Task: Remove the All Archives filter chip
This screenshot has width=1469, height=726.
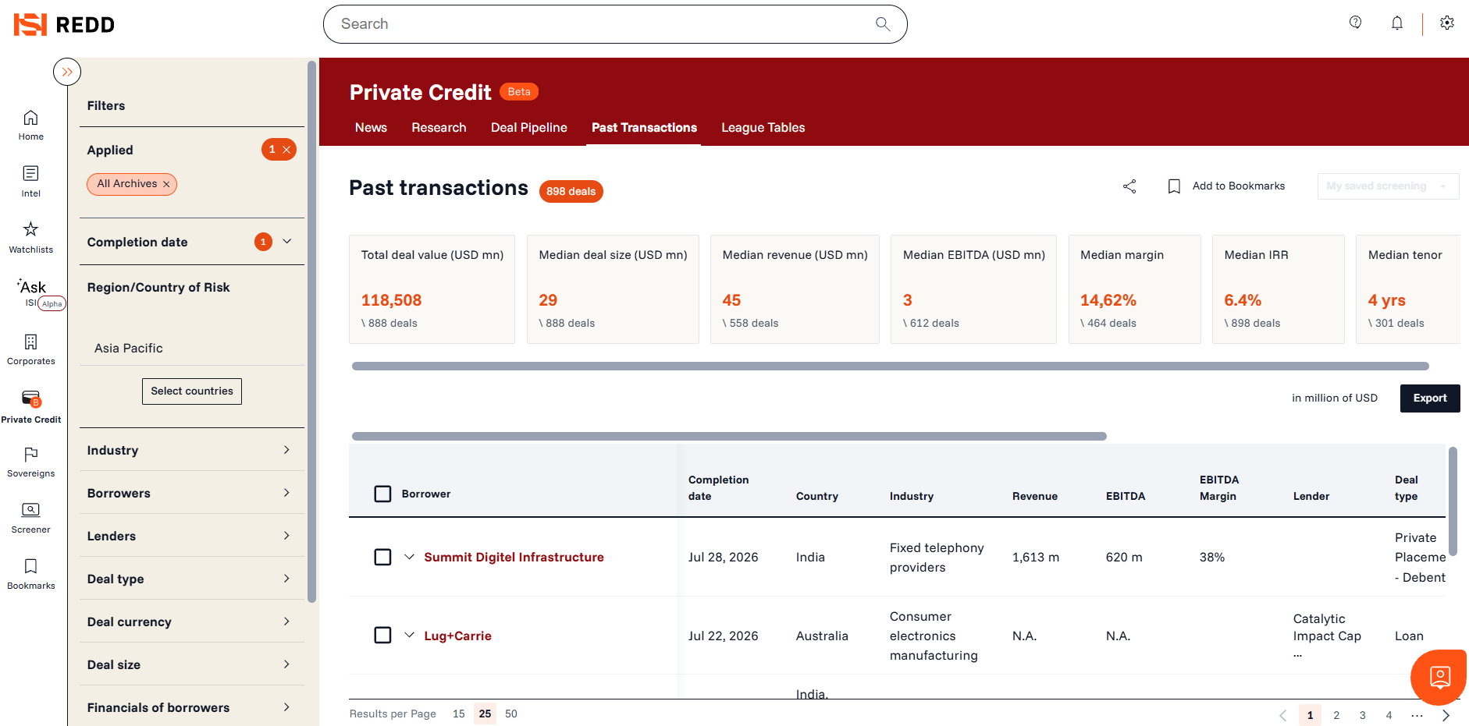Action: coord(166,184)
